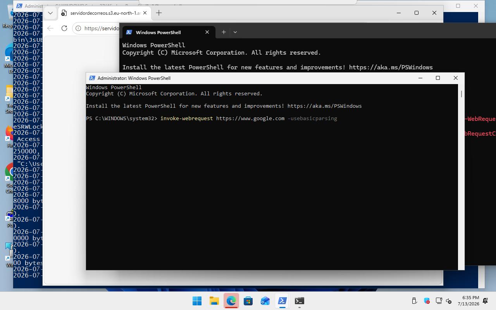
Task: Click the invoke-webrequest command text
Action: tap(186, 118)
